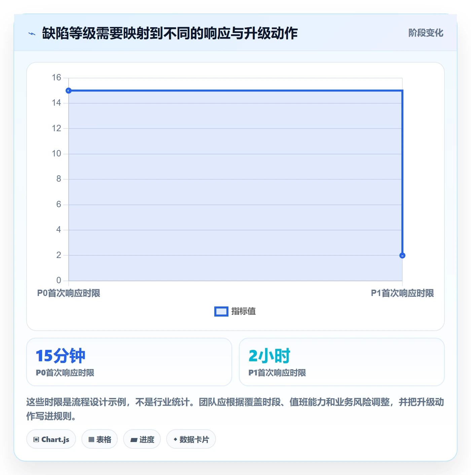Select the data point at P0首次响应时限
The height and width of the screenshot is (475, 471).
[69, 90]
